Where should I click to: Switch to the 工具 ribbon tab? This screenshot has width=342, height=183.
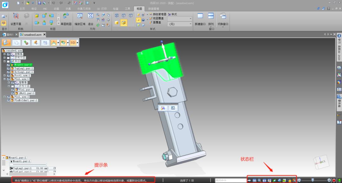127,9
